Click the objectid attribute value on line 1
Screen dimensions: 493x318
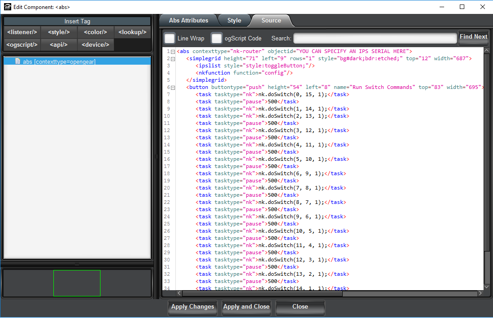(353, 51)
